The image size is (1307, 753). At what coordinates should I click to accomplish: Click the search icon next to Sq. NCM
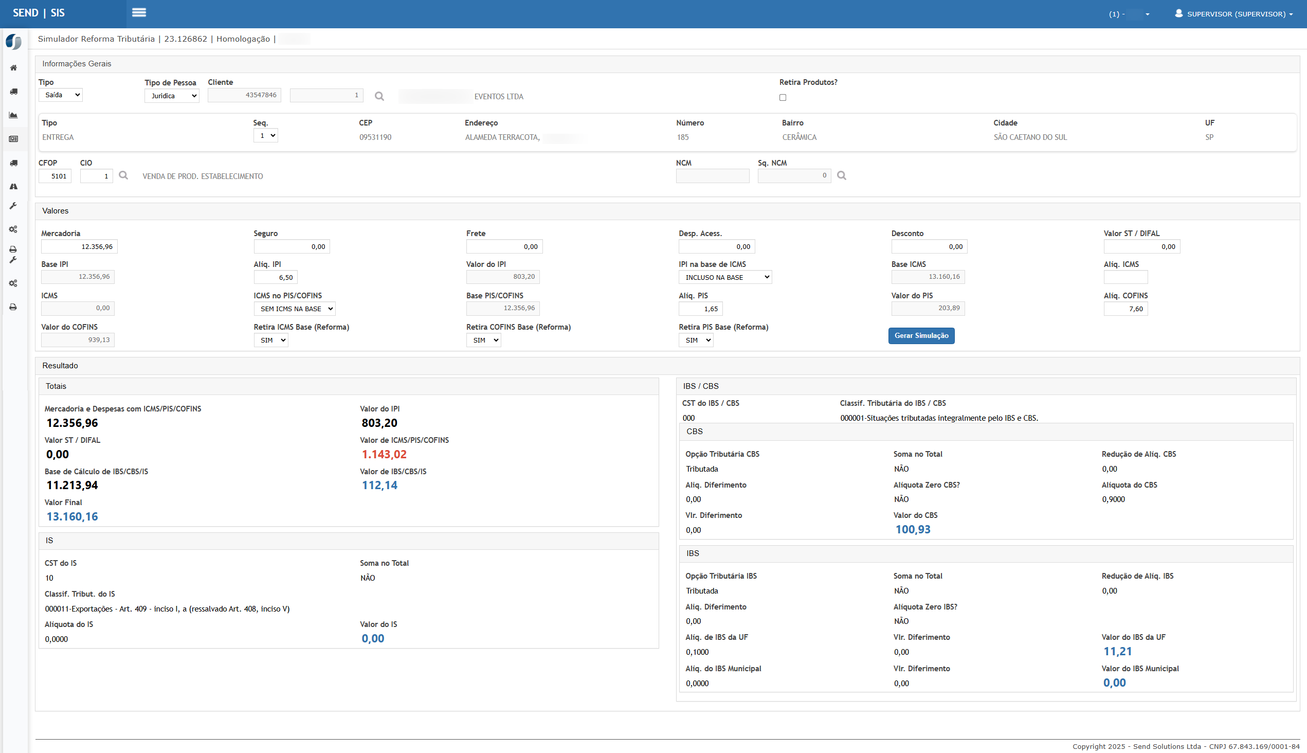tap(841, 176)
